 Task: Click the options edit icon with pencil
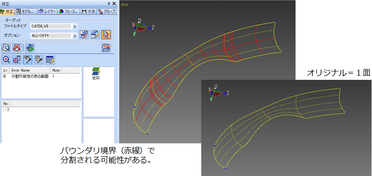pos(95,35)
